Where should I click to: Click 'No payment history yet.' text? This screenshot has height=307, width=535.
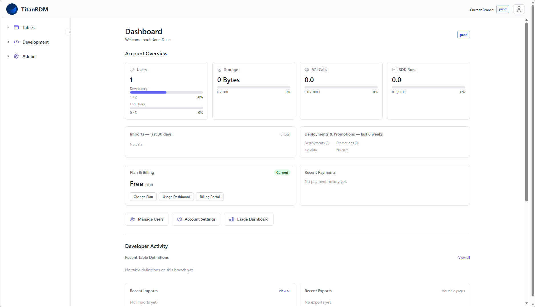[x=326, y=181]
